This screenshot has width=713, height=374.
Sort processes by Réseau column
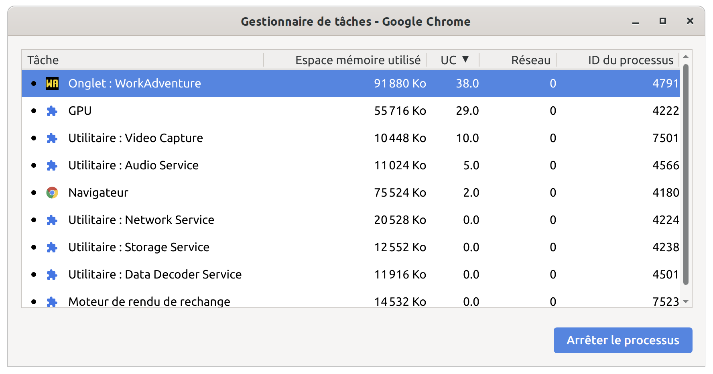(530, 59)
